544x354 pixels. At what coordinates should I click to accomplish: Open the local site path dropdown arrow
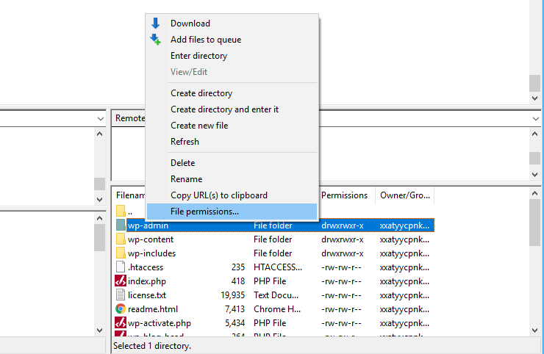(x=101, y=119)
